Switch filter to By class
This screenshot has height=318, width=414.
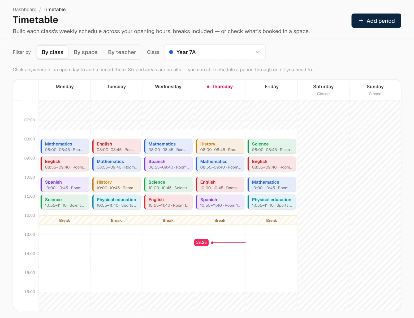point(53,52)
